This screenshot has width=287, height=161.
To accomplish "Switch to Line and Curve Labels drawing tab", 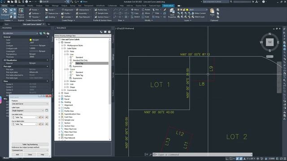I will [x=32, y=24].
